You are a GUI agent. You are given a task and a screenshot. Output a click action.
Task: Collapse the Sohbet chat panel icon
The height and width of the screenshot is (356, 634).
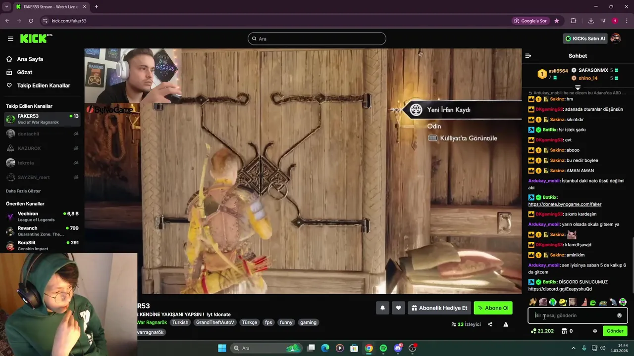528,56
